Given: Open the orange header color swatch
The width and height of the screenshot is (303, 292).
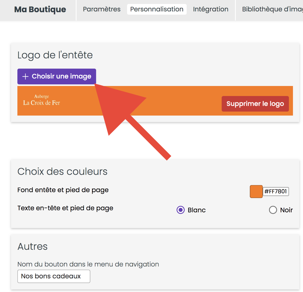Looking at the screenshot, I should pyautogui.click(x=256, y=192).
